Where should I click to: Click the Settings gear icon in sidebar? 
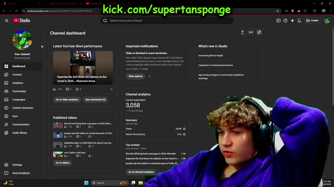[6, 165]
